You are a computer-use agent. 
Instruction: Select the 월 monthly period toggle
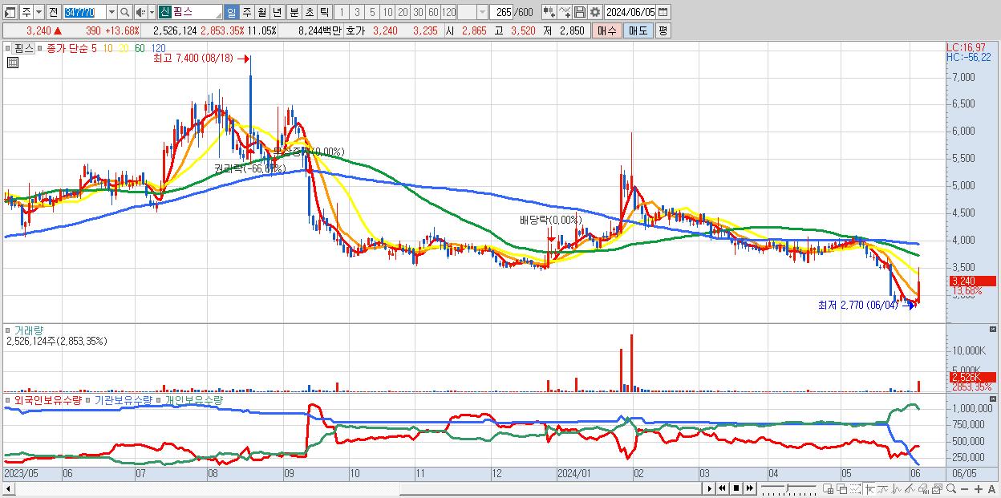tap(262, 12)
